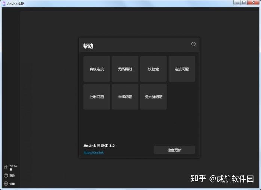Close the 帮助 help dialog
The image size is (261, 190).
pyautogui.click(x=193, y=44)
